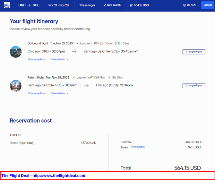Viewport: 215px width, 180px height.
Task: Click the plane icon beside outbound layover
Action: coord(77,43)
